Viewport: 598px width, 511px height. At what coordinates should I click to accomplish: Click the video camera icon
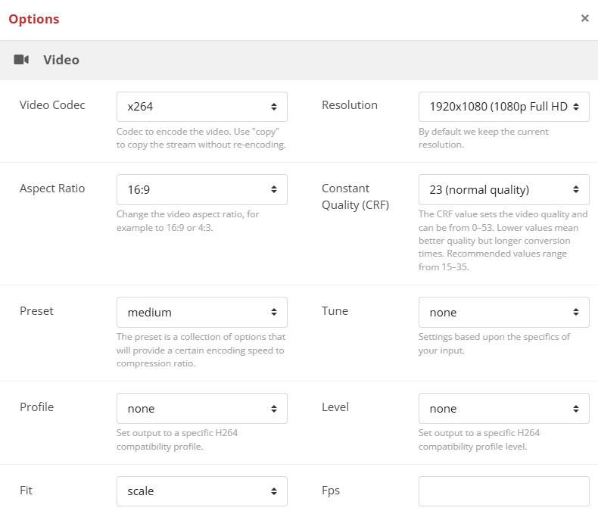(x=21, y=60)
